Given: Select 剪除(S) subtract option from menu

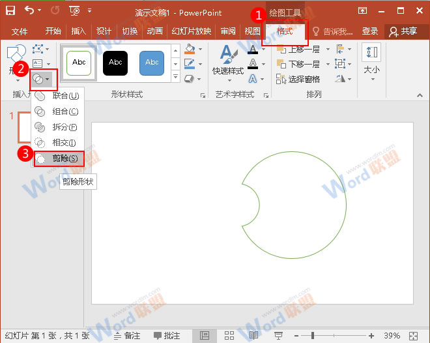Looking at the screenshot, I should click(59, 158).
